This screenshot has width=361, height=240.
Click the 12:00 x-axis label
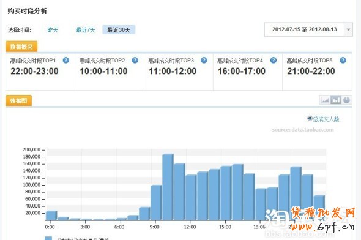(x=190, y=227)
